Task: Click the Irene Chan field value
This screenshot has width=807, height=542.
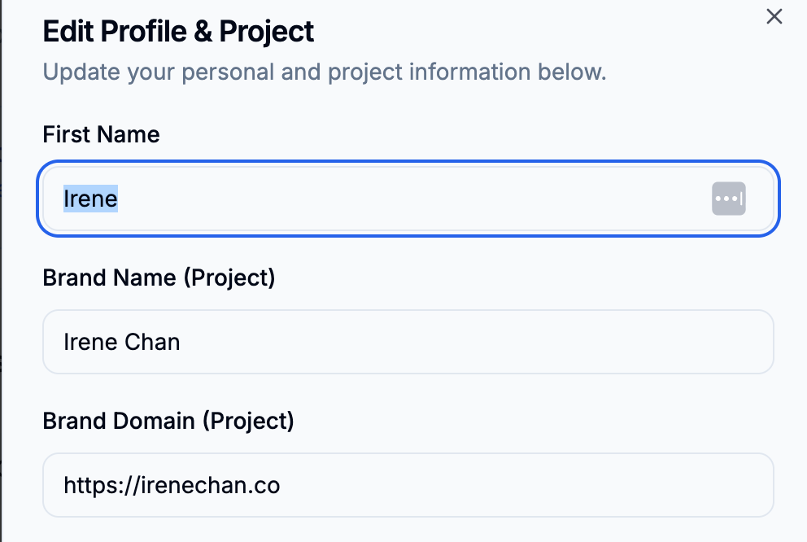Action: tap(120, 342)
